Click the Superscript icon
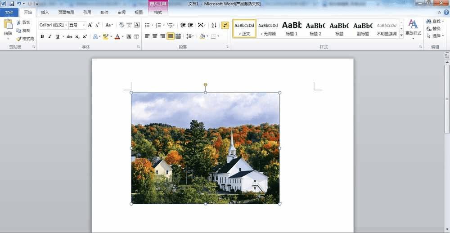Screen dimensions: 450x233 (85, 36)
